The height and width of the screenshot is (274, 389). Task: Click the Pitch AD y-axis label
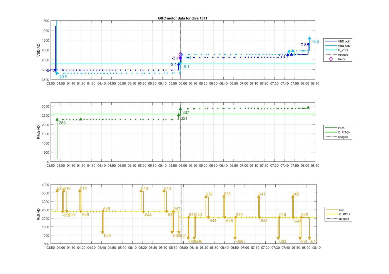39,132
